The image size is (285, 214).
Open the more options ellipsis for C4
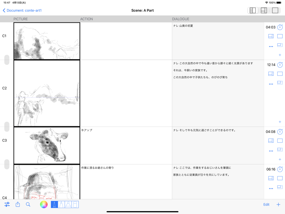(x=271, y=188)
